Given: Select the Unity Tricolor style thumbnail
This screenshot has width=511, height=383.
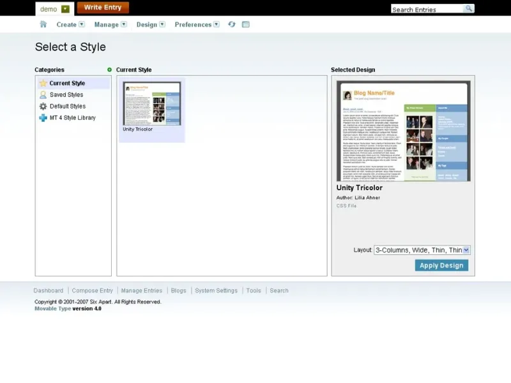Looking at the screenshot, I should (x=152, y=103).
